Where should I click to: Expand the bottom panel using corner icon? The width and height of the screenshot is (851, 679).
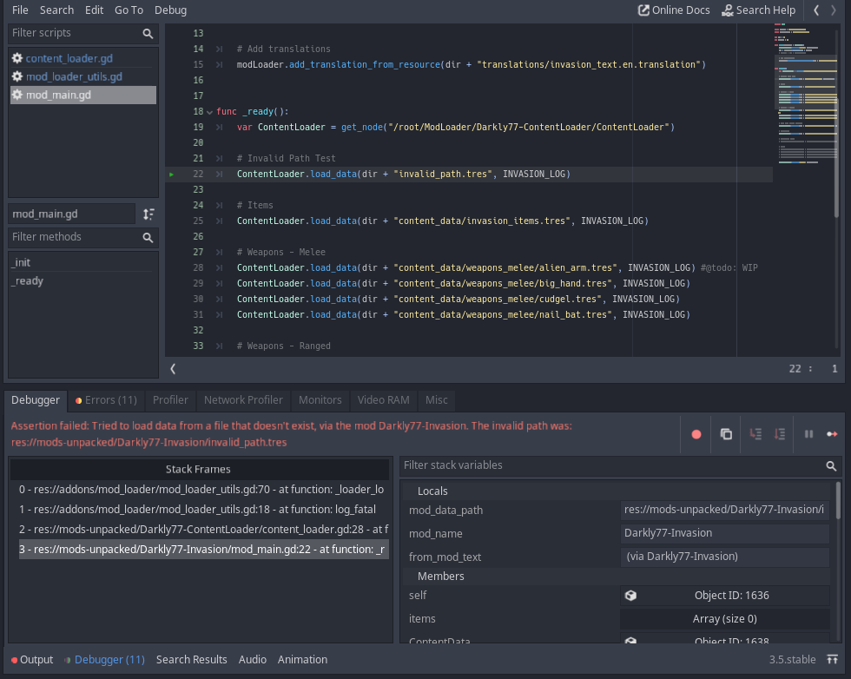tap(832, 660)
